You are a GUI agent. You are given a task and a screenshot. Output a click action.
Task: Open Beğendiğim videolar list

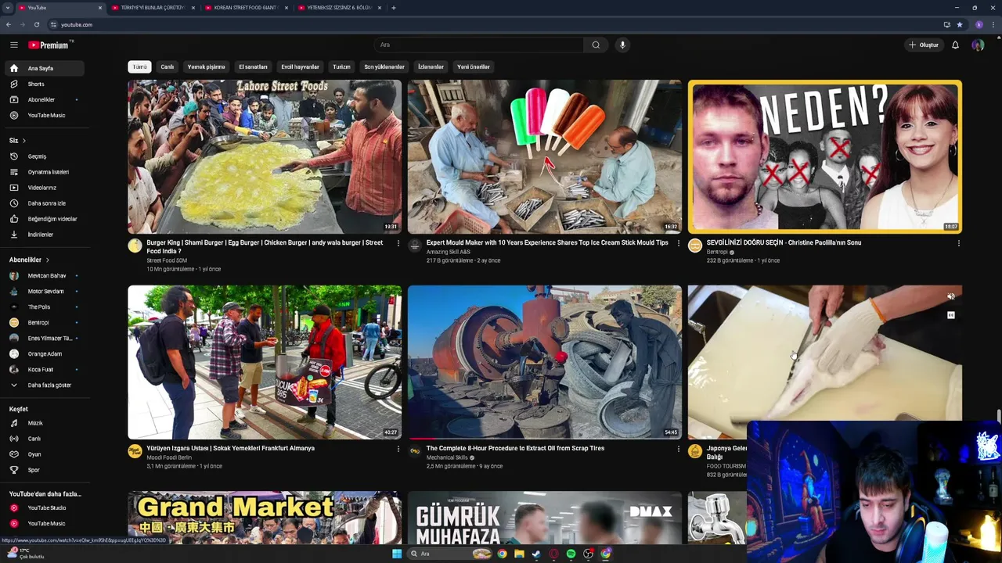[43, 219]
